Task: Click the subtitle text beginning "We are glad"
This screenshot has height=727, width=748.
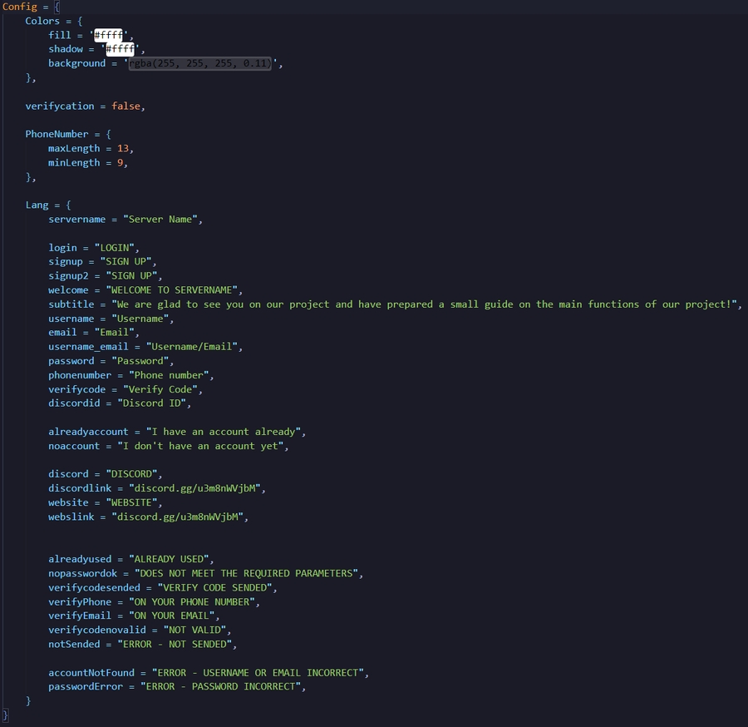Action: [x=426, y=304]
